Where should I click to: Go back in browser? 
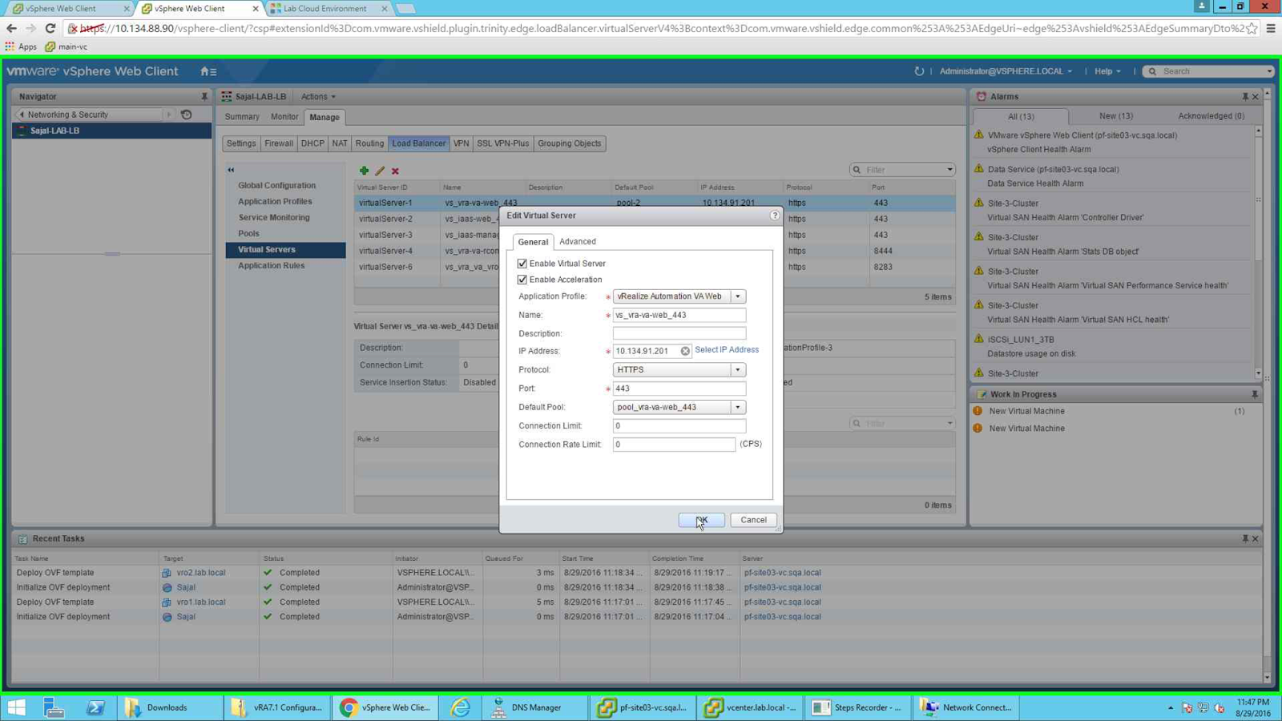pyautogui.click(x=11, y=28)
